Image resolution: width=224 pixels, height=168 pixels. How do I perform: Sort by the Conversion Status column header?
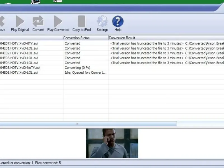pyautogui.click(x=86, y=38)
